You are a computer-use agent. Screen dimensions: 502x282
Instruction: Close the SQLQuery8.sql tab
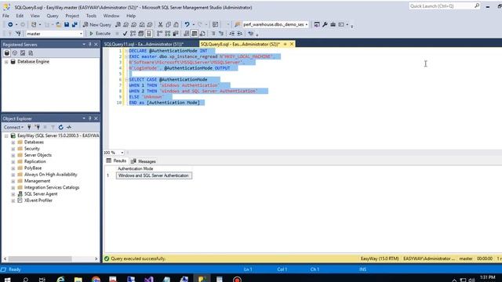click(292, 44)
